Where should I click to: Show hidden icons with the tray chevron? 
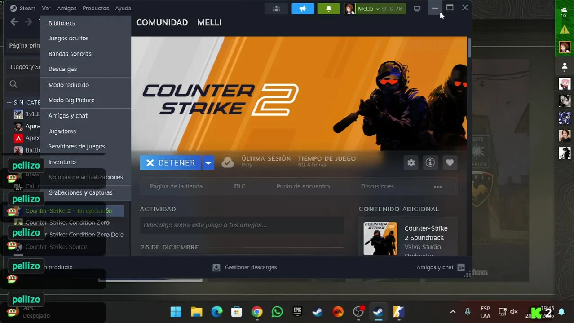[452, 312]
